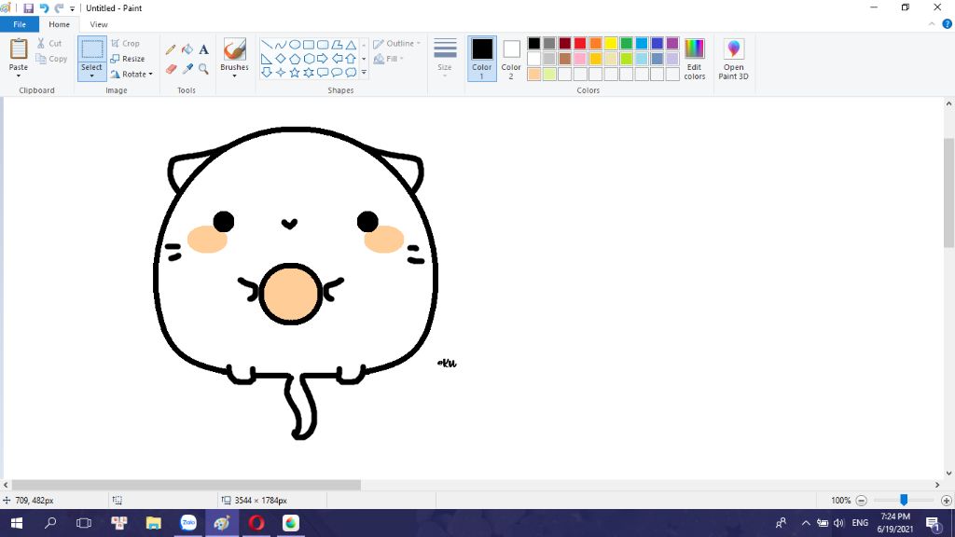Viewport: 955px width, 537px height.
Task: Pick the green color swatch
Action: pyautogui.click(x=626, y=43)
